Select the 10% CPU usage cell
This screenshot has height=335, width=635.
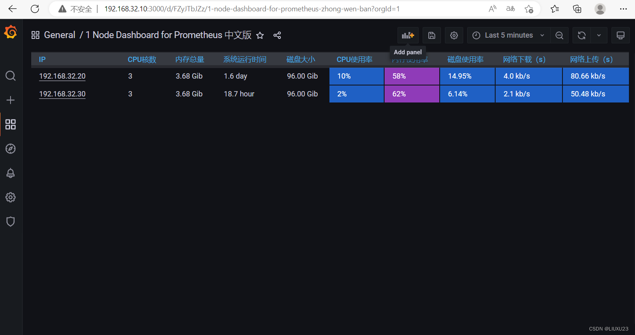click(x=357, y=76)
